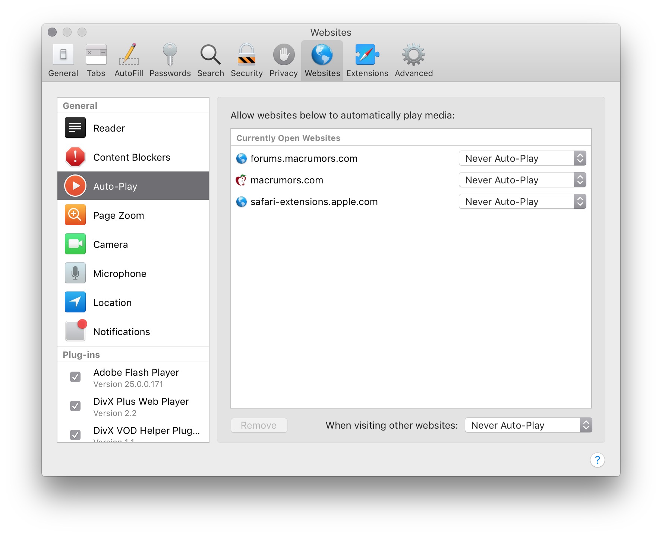The height and width of the screenshot is (536, 662).
Task: Open the Extensions puzzle icon
Action: tap(367, 54)
